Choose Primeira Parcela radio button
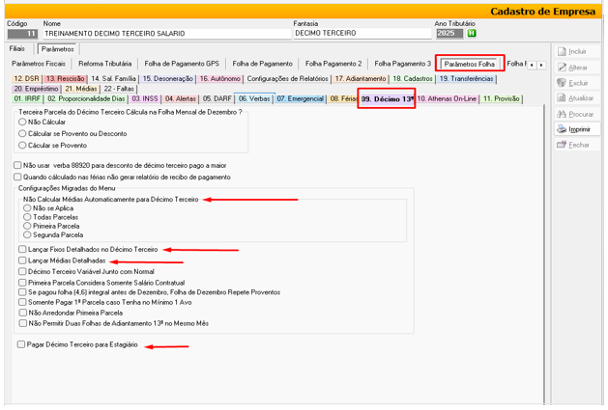608x410 pixels. 26,226
